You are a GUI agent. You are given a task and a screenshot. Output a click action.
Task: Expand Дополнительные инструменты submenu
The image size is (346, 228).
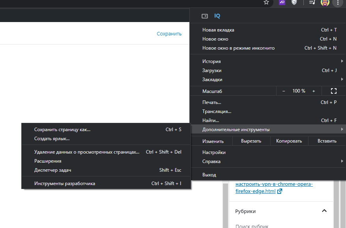coord(267,130)
